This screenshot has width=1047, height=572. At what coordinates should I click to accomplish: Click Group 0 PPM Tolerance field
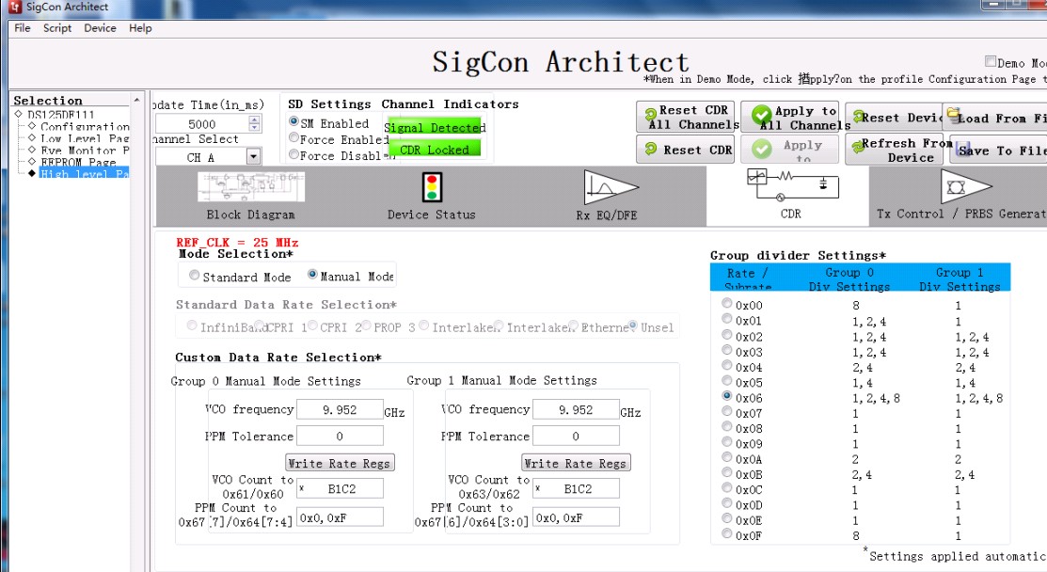340,436
